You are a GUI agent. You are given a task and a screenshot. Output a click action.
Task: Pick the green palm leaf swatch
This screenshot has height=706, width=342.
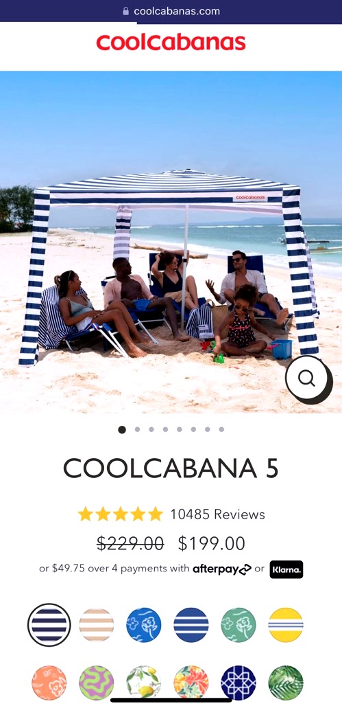click(x=286, y=683)
